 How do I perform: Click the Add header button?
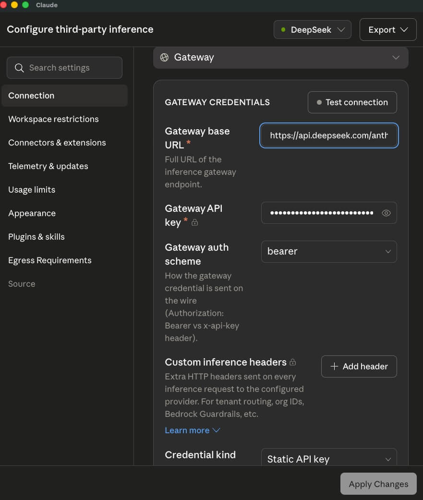359,366
